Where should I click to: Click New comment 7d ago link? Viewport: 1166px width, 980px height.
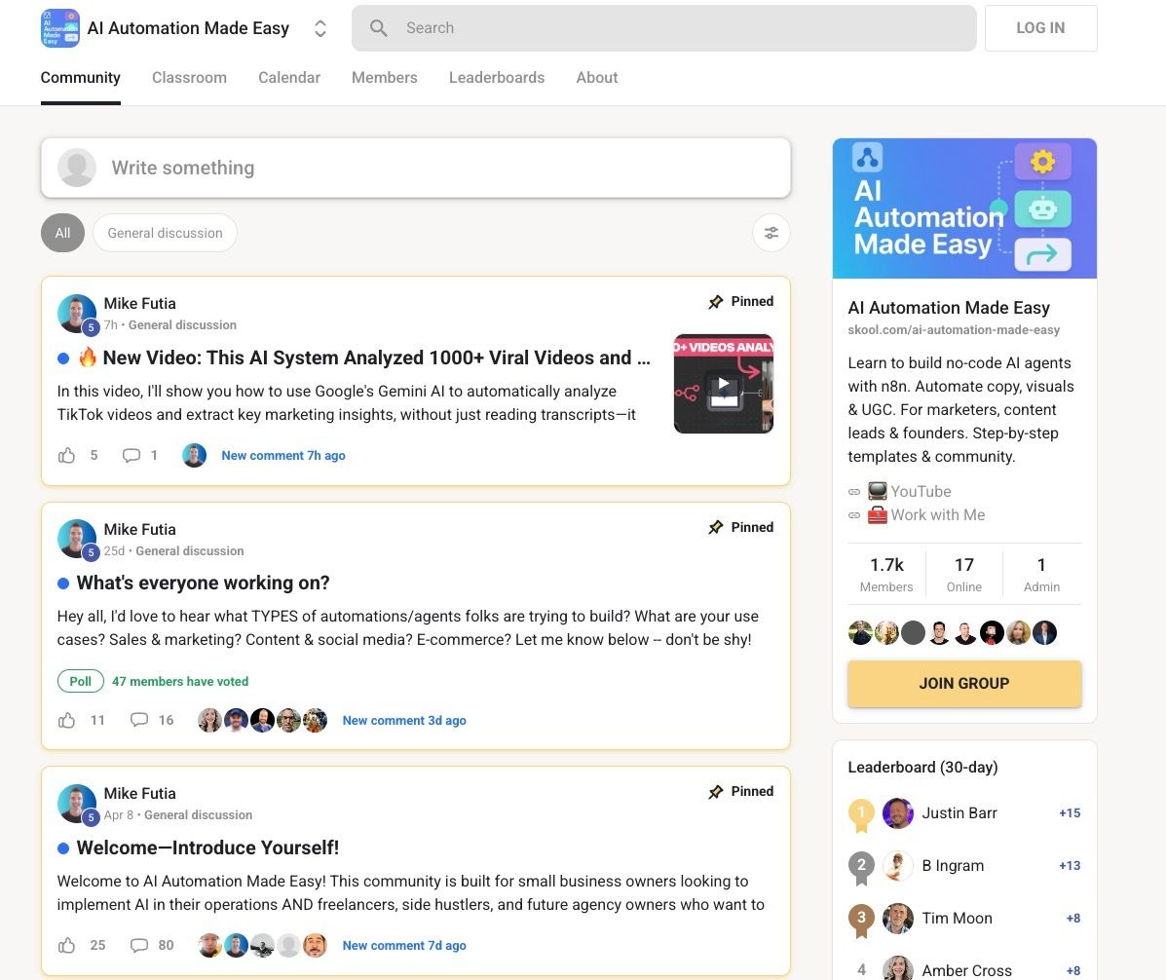click(404, 945)
